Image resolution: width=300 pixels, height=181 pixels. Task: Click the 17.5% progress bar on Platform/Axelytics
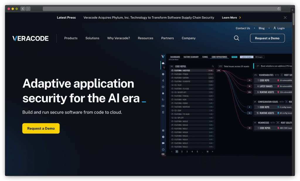(x=210, y=70)
